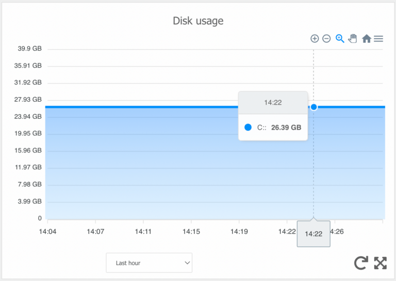Click the Disk usage chart title
396x281 pixels.
[198, 21]
